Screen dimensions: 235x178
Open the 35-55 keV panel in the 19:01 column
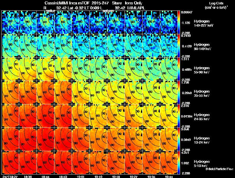pyautogui.click(x=80, y=92)
